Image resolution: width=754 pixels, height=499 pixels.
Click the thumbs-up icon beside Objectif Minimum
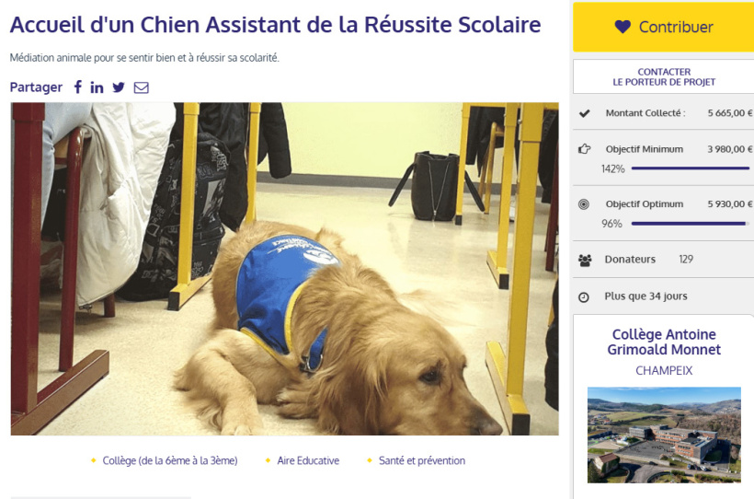tap(584, 149)
